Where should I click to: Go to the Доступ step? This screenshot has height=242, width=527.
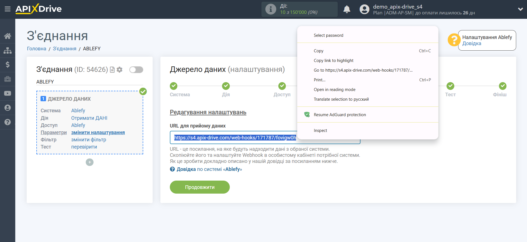[282, 86]
